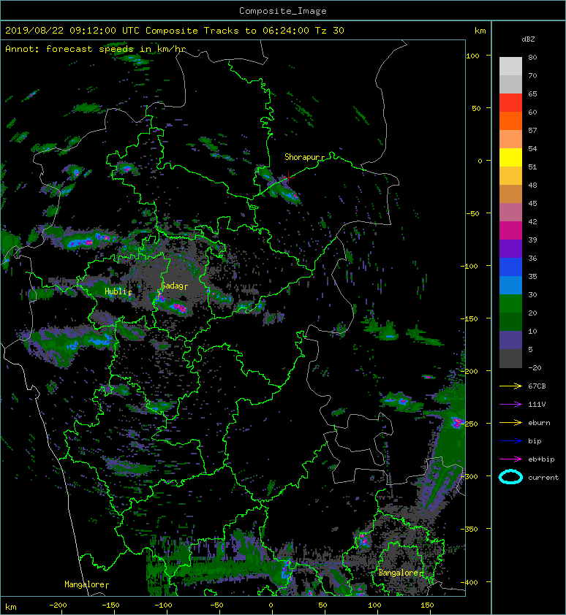Screen dimensions: 566x615
Task: Select the light blue 30 dBZ swatch
Action: coord(510,286)
